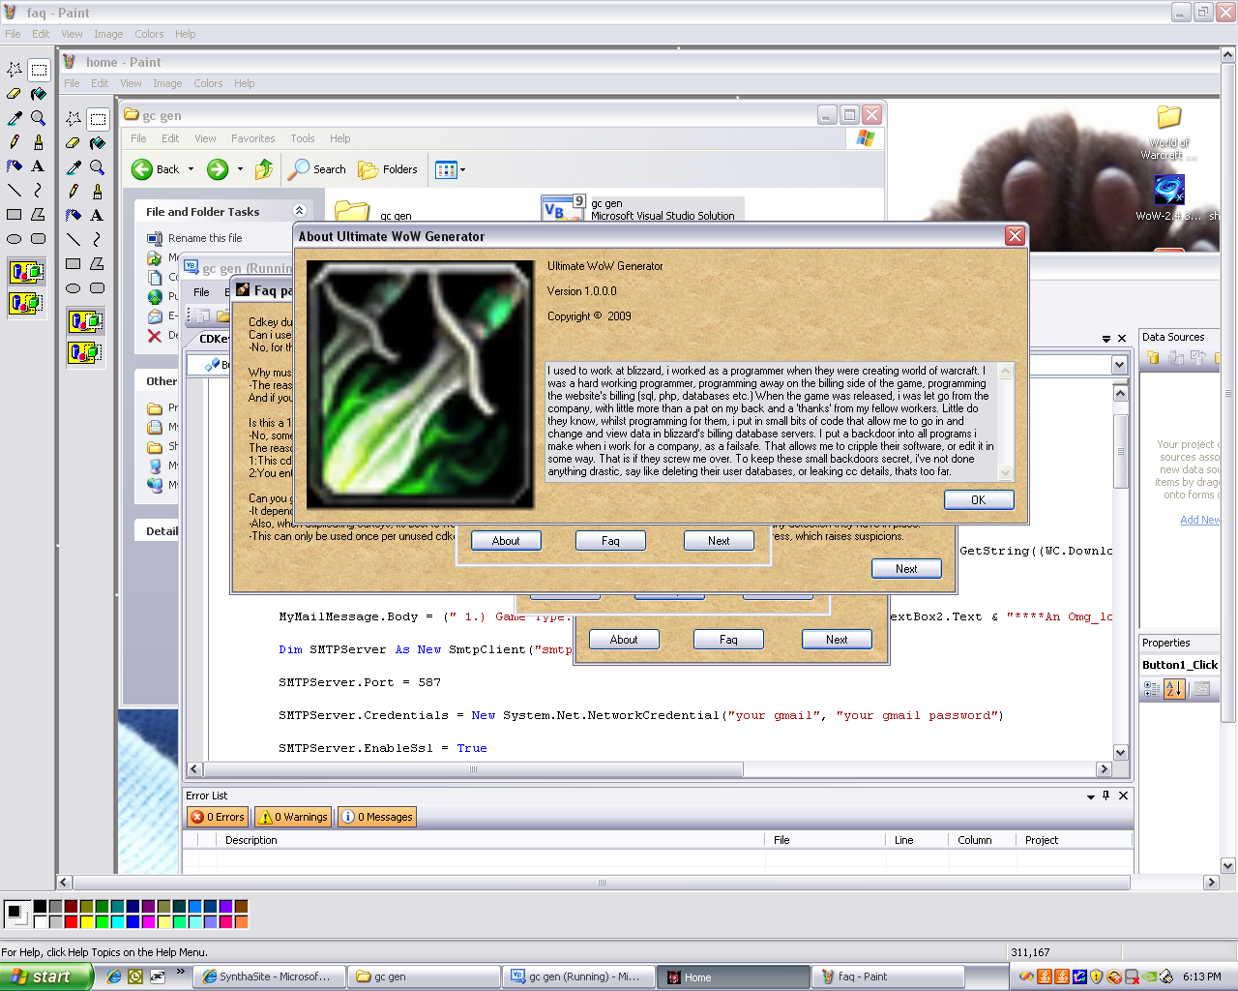Open the Favorites menu in gc gen explorer

point(253,138)
